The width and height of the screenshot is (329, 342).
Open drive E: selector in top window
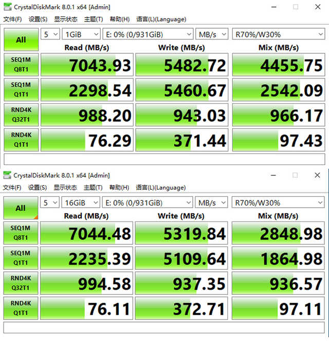(x=148, y=34)
